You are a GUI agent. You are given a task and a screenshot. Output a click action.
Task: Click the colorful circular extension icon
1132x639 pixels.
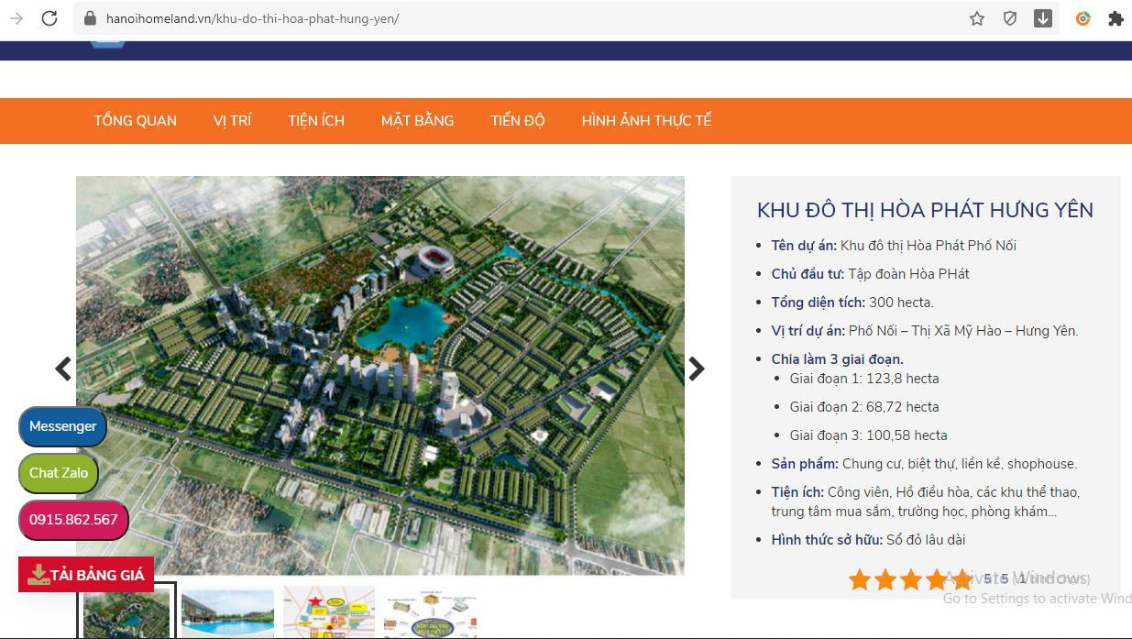coord(1083,18)
